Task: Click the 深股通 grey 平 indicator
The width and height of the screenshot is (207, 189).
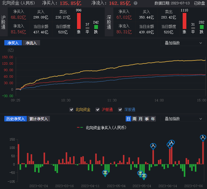Action: [x=193, y=28]
